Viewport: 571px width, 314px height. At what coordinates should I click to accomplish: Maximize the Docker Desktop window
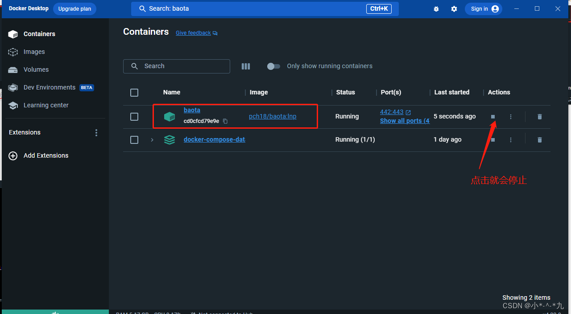click(x=537, y=9)
